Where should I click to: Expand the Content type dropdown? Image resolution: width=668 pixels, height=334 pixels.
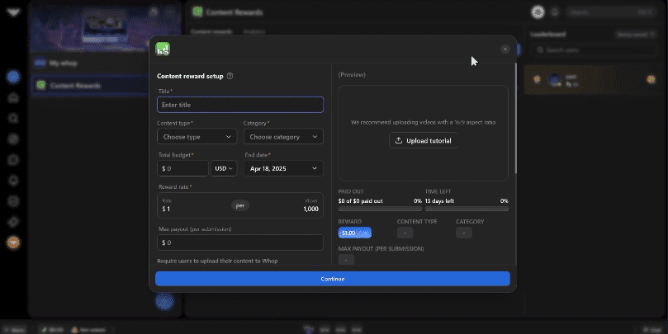pos(197,137)
